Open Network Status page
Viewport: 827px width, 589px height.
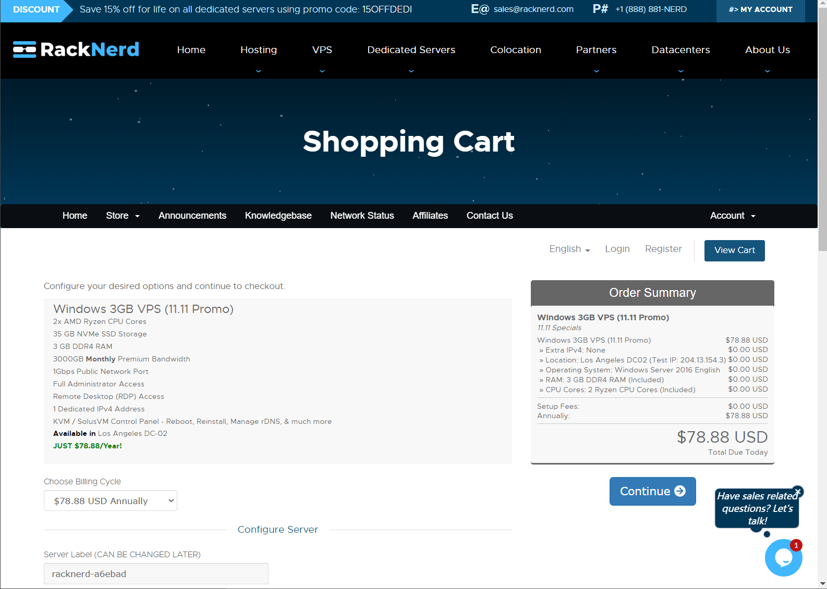362,216
